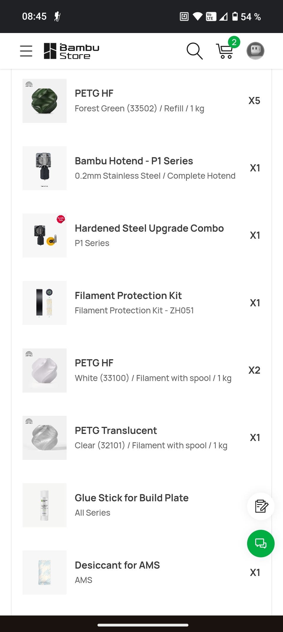Open the Filament Protection Kit thumbnail

tap(45, 303)
